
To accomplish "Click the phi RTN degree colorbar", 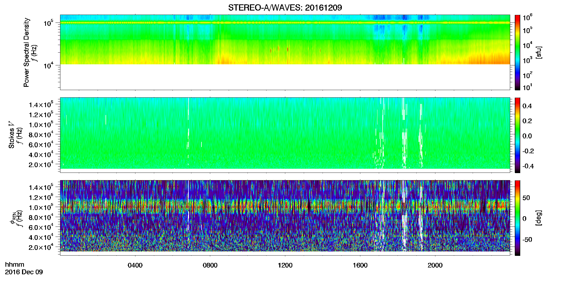I will click(518, 218).
